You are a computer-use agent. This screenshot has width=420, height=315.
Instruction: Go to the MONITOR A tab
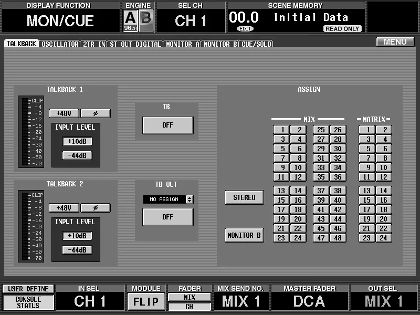[x=182, y=44]
